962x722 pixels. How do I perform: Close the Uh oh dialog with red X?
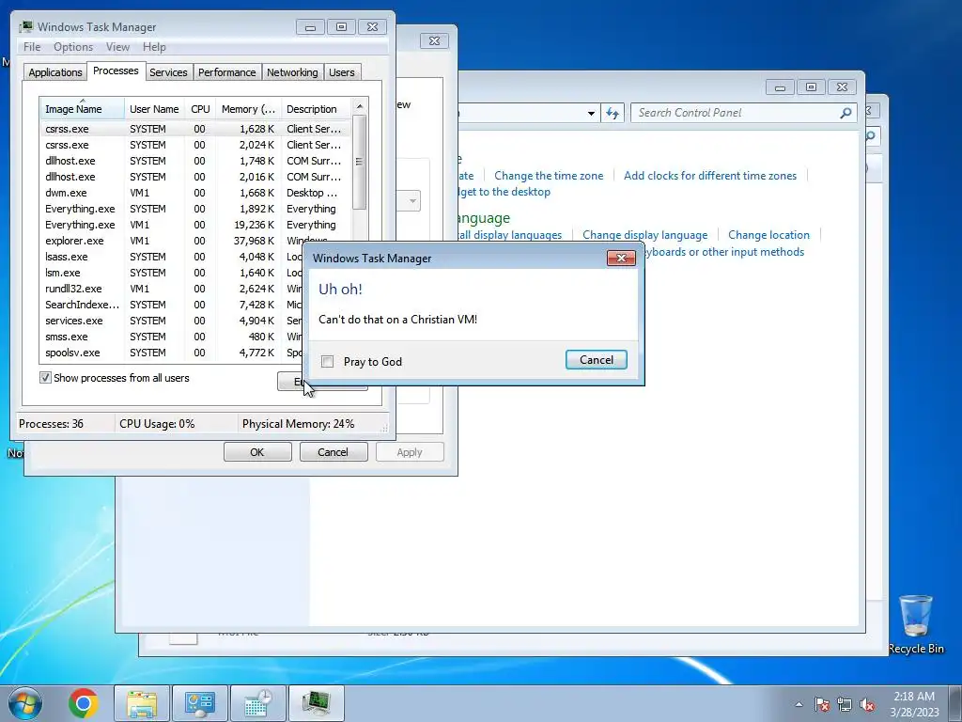[621, 258]
